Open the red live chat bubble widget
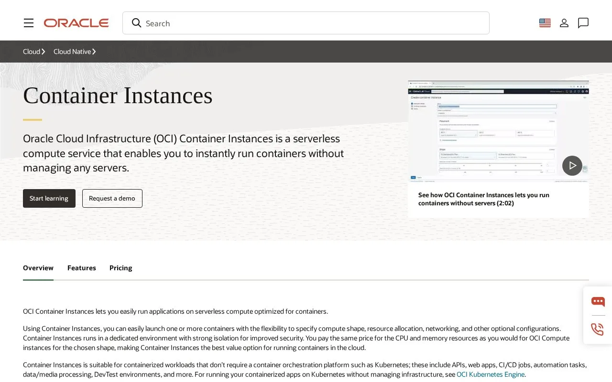Screen dimensions: 612x382 pyautogui.click(x=598, y=301)
